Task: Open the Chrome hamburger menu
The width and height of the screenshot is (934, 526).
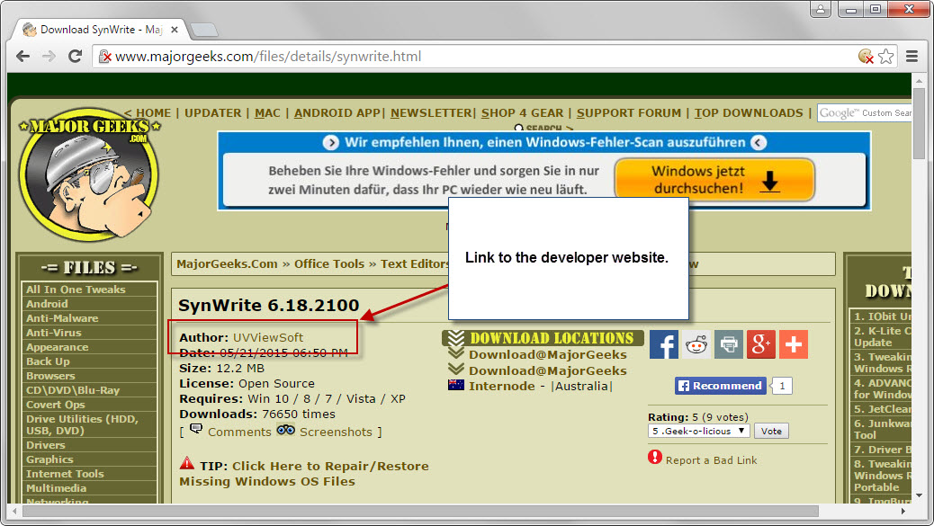Action: coord(912,57)
